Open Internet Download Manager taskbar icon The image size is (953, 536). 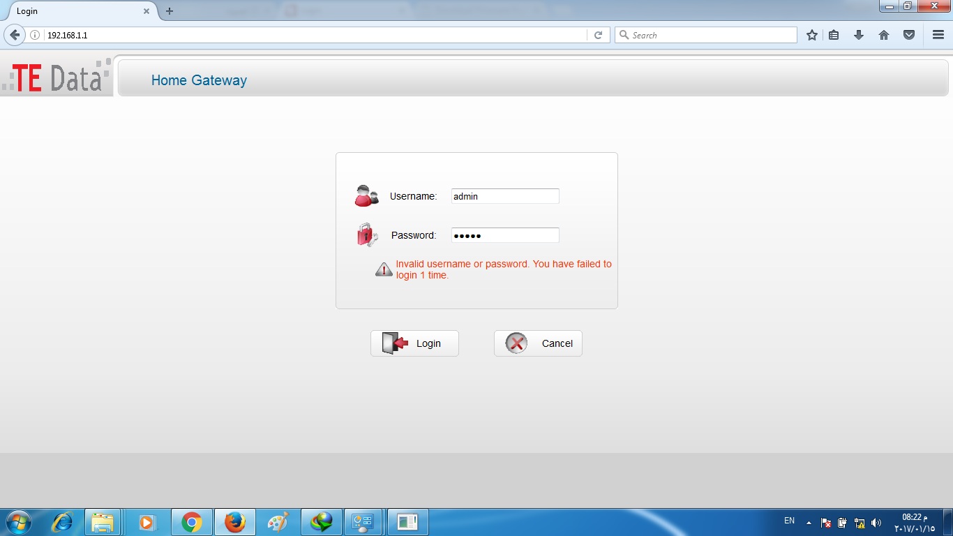(322, 522)
